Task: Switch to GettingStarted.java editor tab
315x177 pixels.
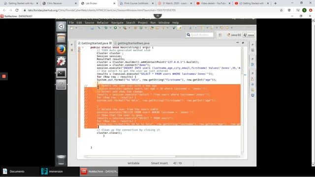Action: 94,43
